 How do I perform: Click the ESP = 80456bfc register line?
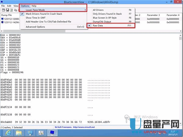[10, 55]
